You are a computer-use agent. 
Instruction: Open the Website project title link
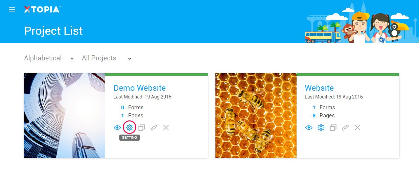click(319, 88)
